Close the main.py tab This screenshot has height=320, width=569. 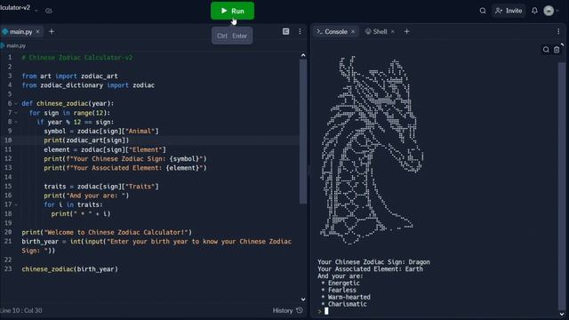pyautogui.click(x=37, y=32)
